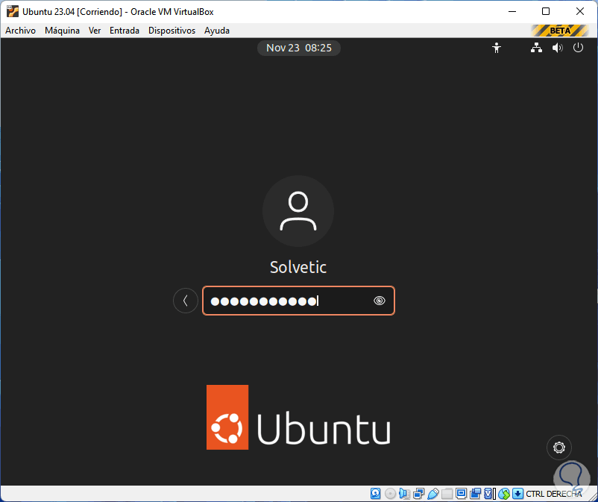
Task: Open the Máquina menu
Action: (62, 31)
